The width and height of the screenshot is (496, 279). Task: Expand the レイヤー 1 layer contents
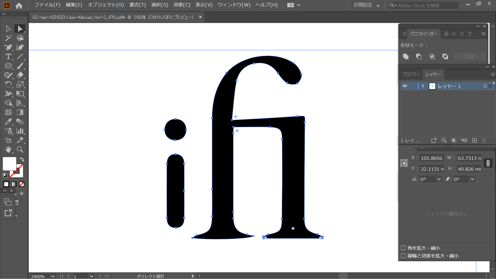pos(423,86)
